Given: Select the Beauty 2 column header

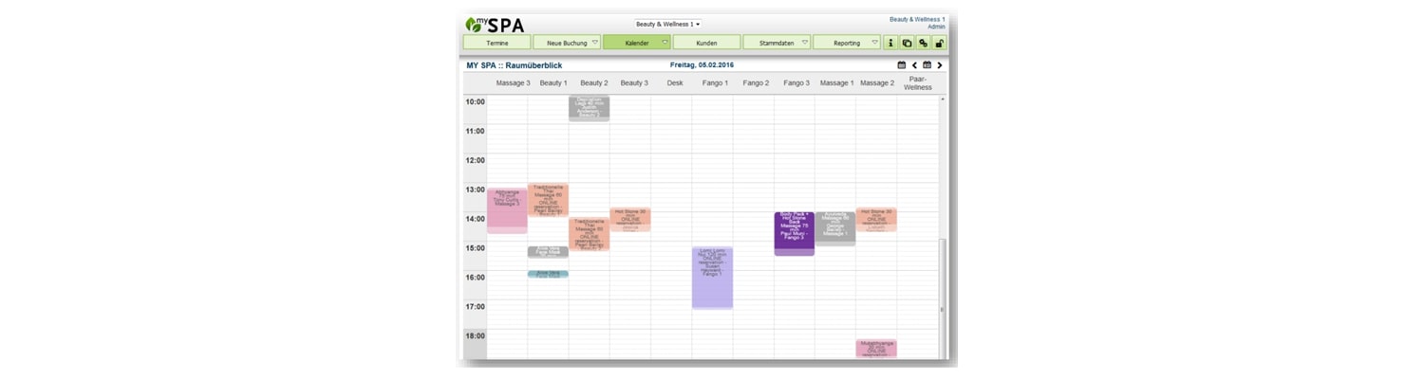Looking at the screenshot, I should pos(594,83).
